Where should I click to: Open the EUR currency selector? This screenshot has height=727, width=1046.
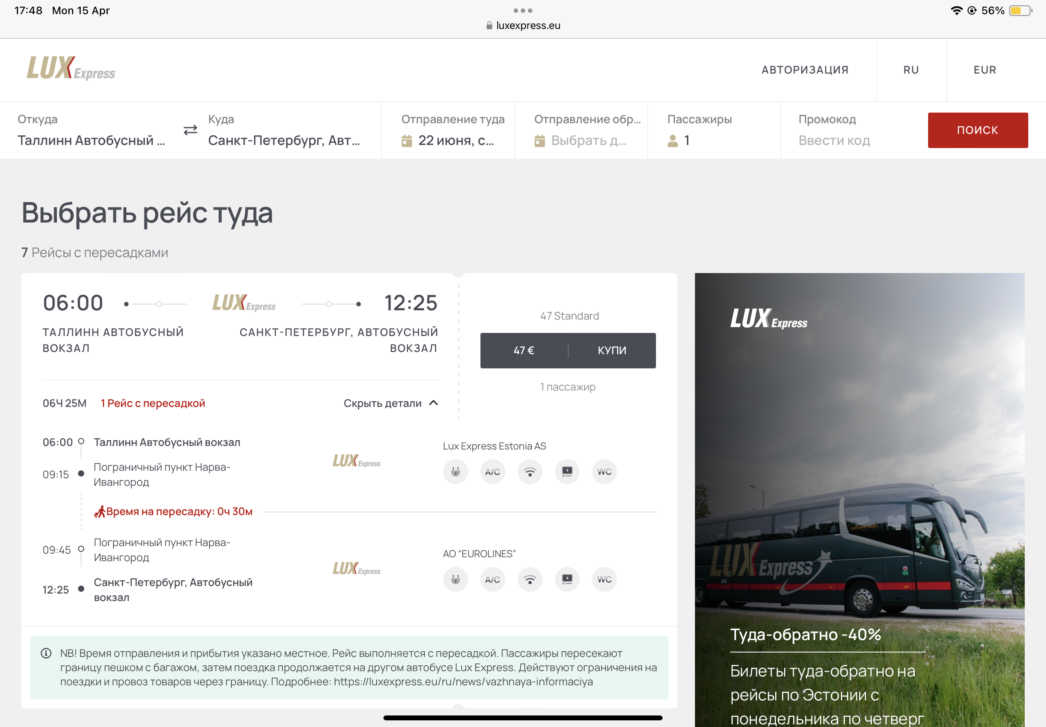click(x=985, y=70)
